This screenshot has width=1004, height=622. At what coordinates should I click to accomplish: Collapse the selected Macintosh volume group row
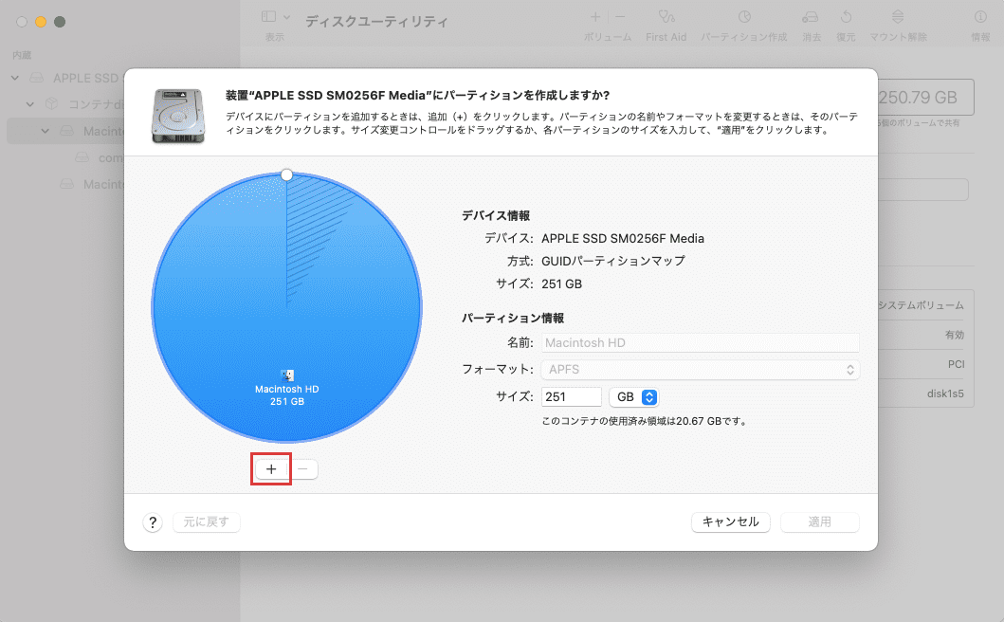[45, 131]
